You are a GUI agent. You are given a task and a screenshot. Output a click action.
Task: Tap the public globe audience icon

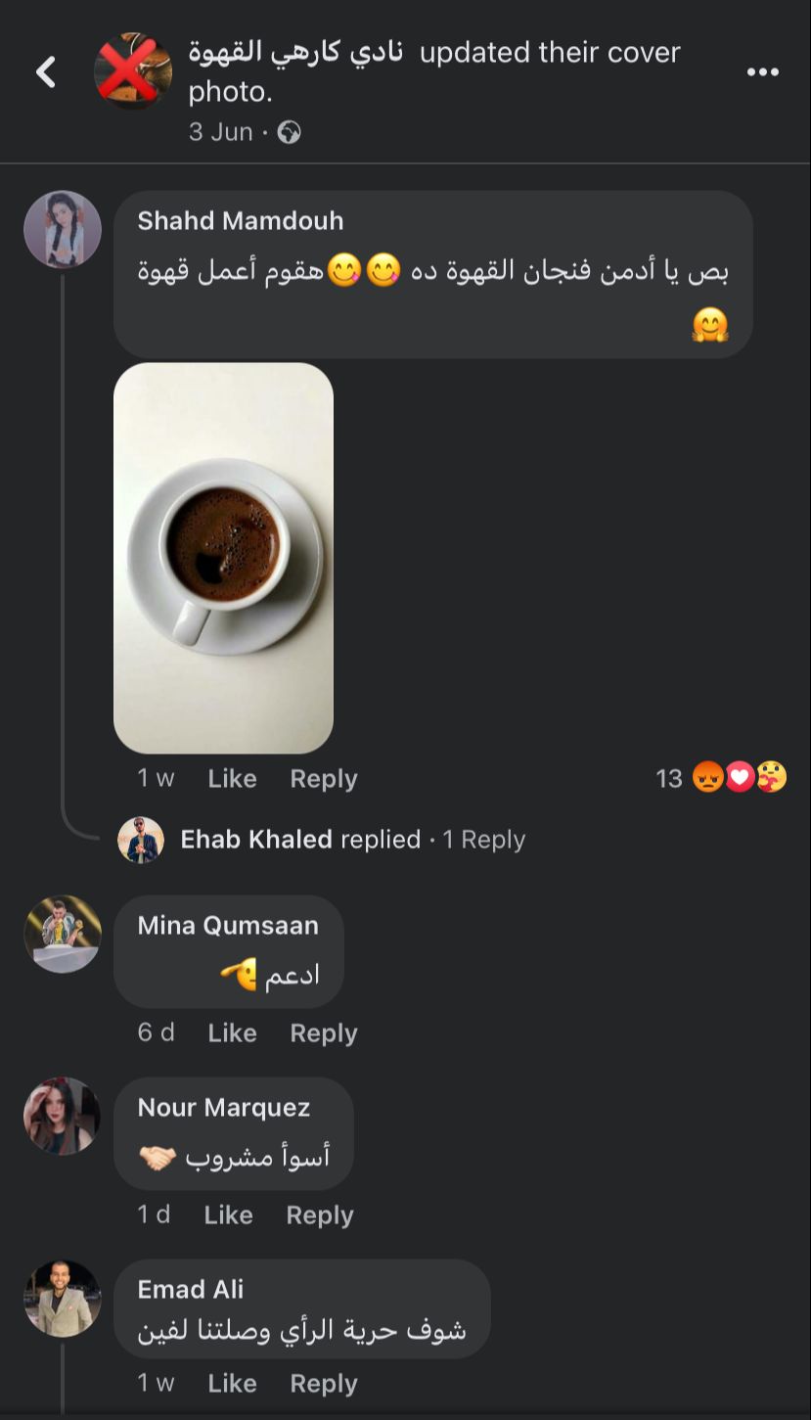click(x=289, y=132)
